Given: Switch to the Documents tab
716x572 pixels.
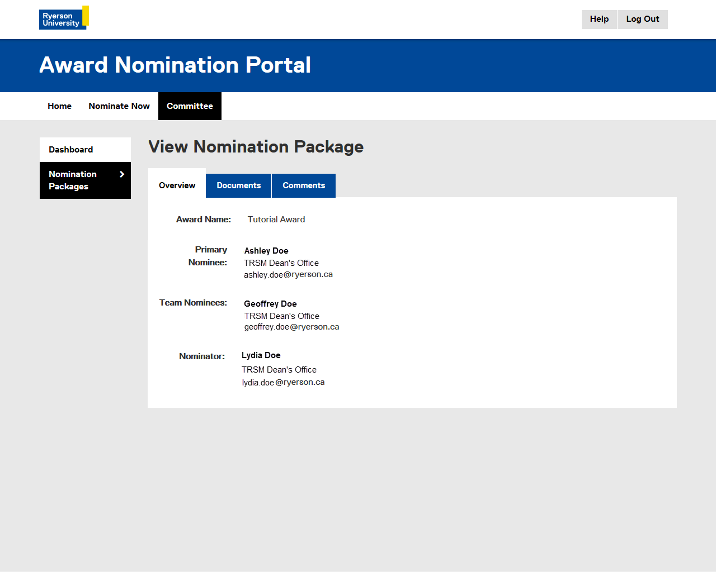Looking at the screenshot, I should click(x=239, y=185).
